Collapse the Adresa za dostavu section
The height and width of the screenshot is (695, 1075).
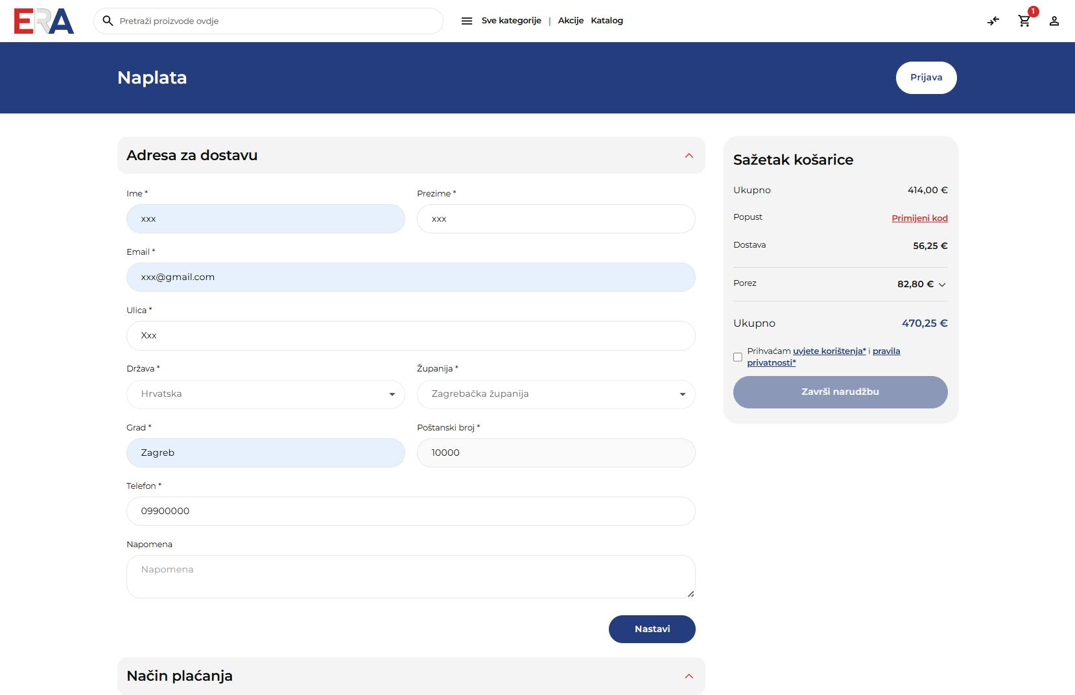click(689, 156)
